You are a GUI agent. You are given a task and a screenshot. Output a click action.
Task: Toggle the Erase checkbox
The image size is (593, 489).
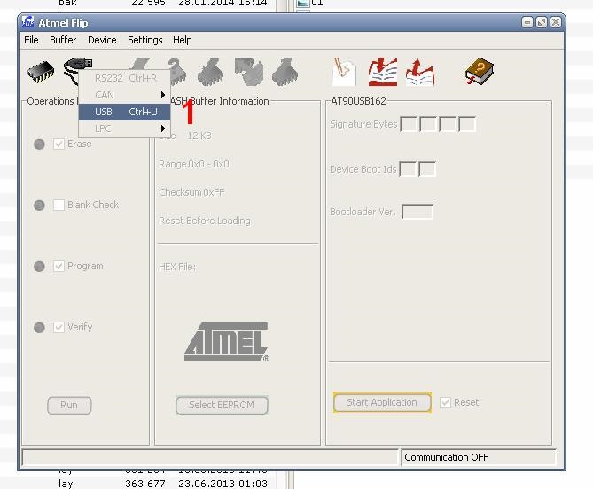[59, 144]
